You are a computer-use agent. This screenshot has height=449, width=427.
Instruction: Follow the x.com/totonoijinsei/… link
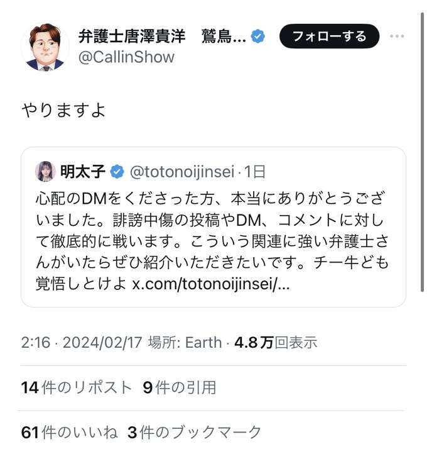tap(211, 284)
